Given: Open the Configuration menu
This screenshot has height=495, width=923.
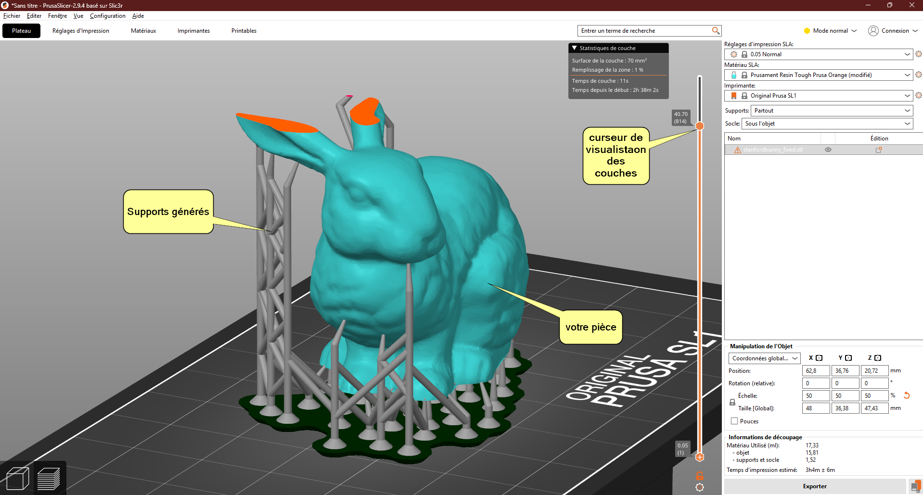Looking at the screenshot, I should click(107, 16).
